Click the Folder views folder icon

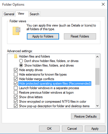tap(16, 31)
